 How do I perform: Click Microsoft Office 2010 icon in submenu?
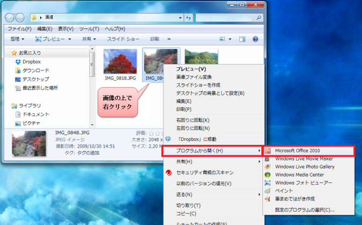(267, 151)
